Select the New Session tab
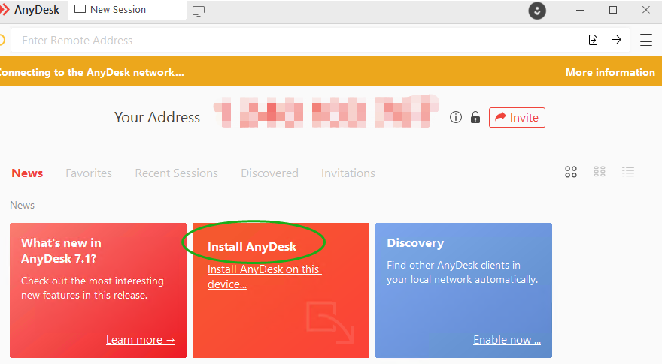The width and height of the screenshot is (671, 364). coord(126,10)
